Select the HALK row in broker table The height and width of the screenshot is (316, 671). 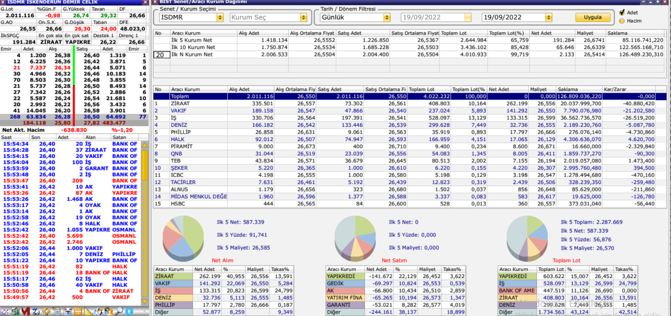point(410,139)
